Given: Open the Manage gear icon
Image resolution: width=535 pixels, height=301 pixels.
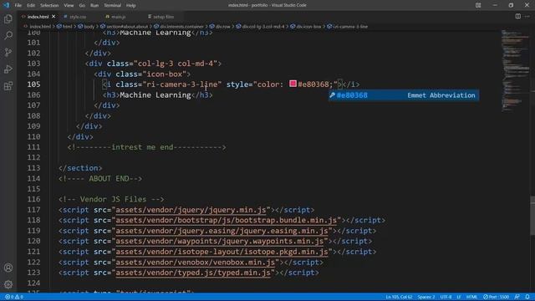Looking at the screenshot, I should (8, 284).
